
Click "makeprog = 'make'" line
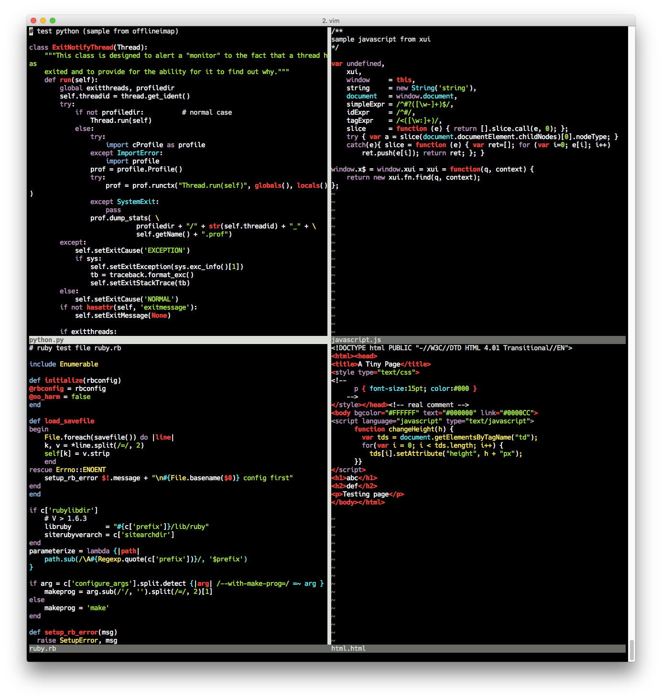point(77,608)
